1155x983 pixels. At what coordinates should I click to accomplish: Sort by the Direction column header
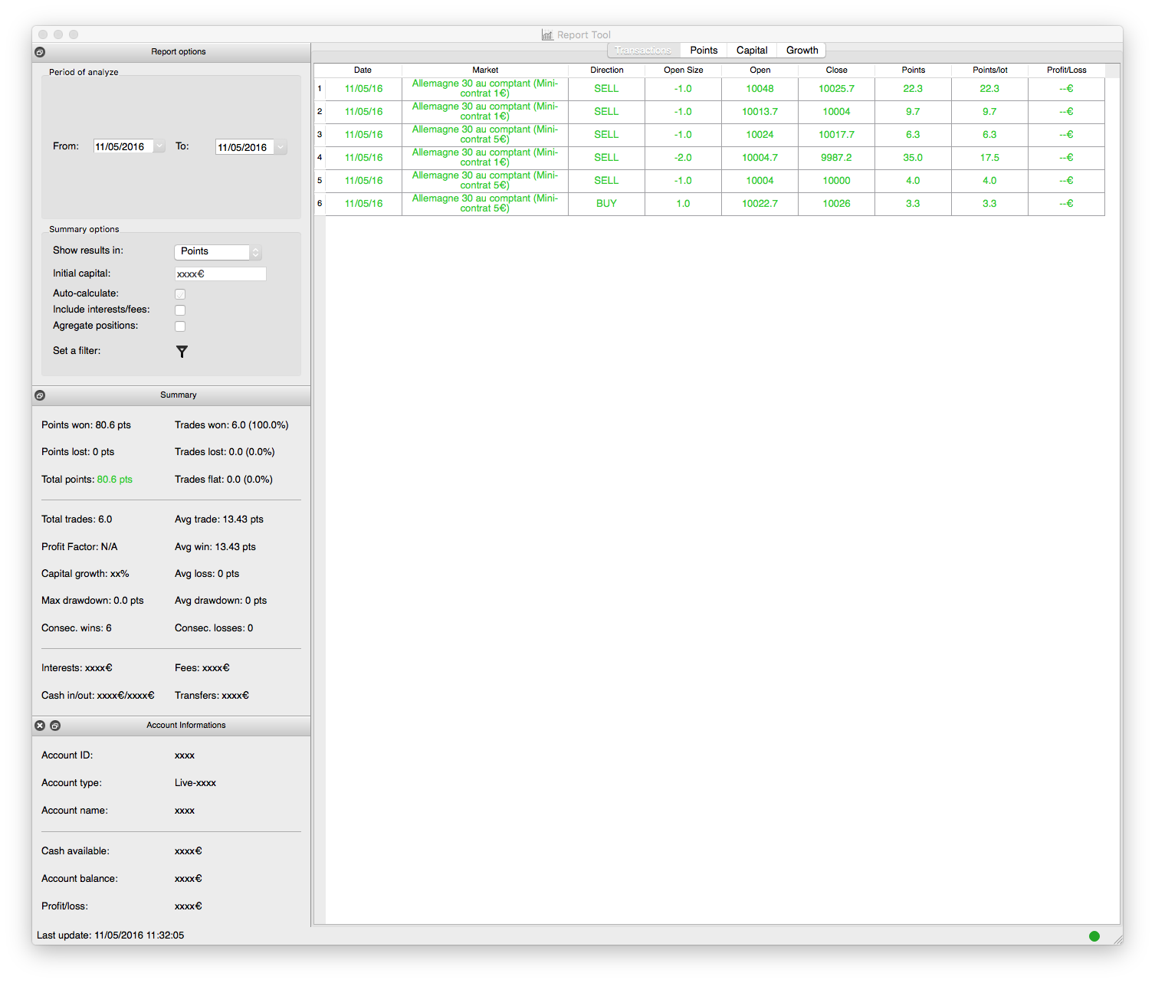pos(607,70)
